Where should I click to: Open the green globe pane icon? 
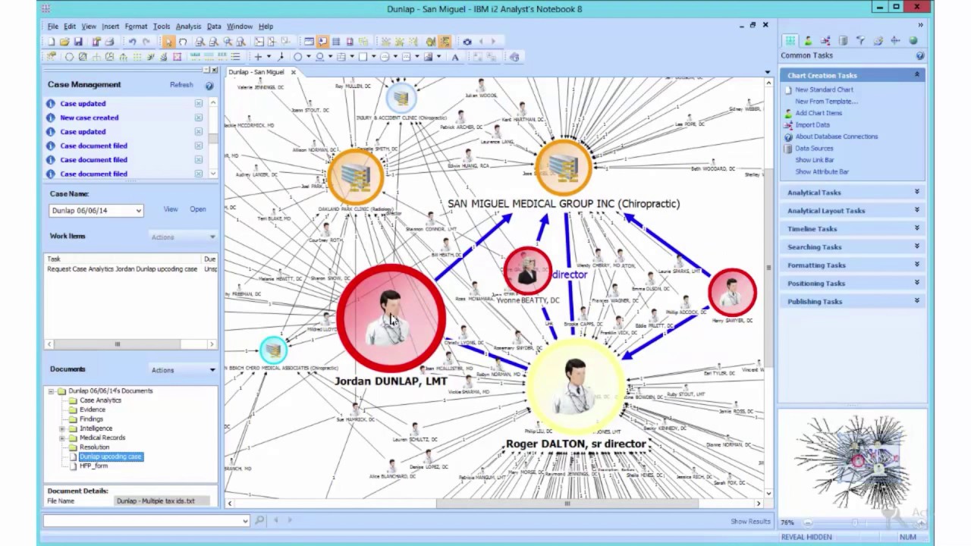point(913,41)
